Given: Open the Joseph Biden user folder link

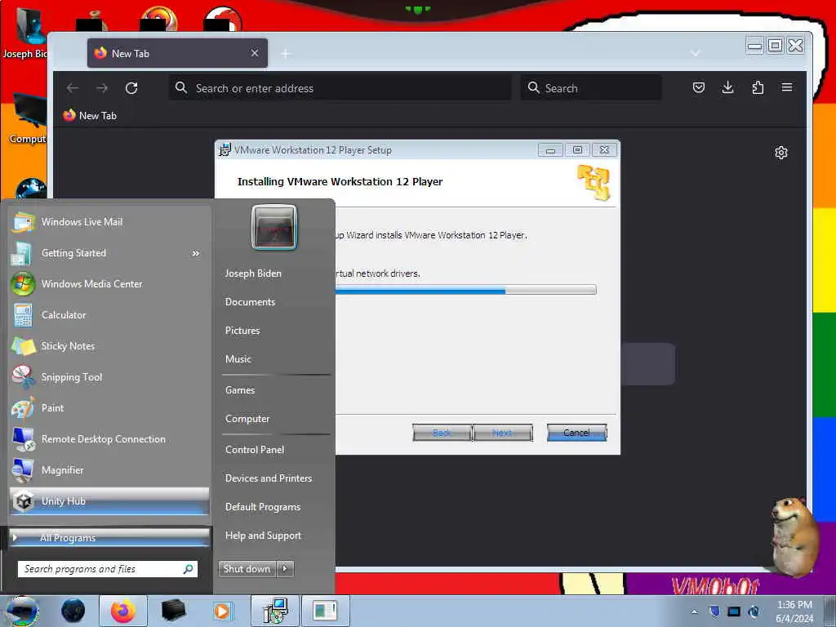Looking at the screenshot, I should [253, 273].
